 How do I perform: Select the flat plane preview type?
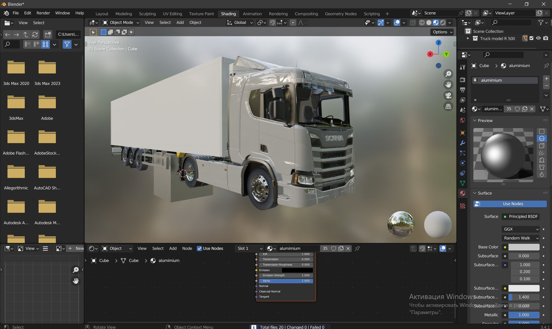coord(542,131)
